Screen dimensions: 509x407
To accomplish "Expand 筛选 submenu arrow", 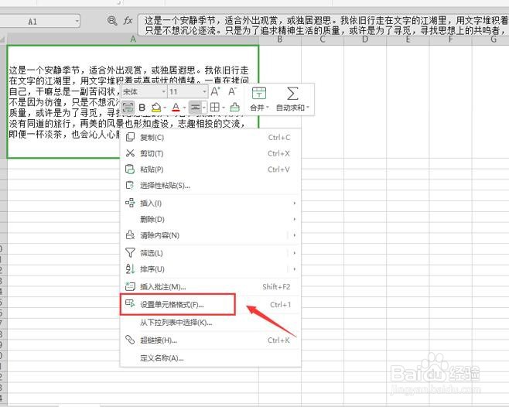I will coord(294,253).
